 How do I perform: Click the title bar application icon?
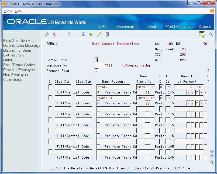tap(4, 4)
